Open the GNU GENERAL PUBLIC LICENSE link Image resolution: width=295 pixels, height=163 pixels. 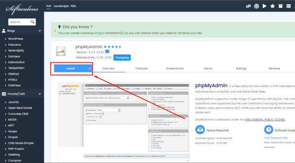(x=265, y=120)
